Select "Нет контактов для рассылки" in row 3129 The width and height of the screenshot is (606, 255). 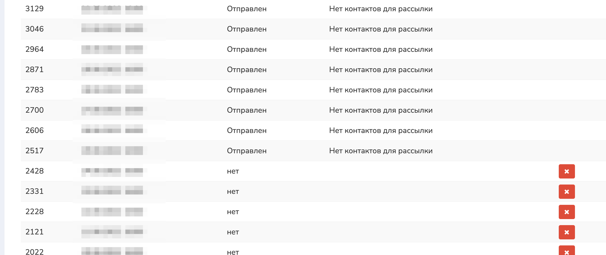[x=380, y=9]
